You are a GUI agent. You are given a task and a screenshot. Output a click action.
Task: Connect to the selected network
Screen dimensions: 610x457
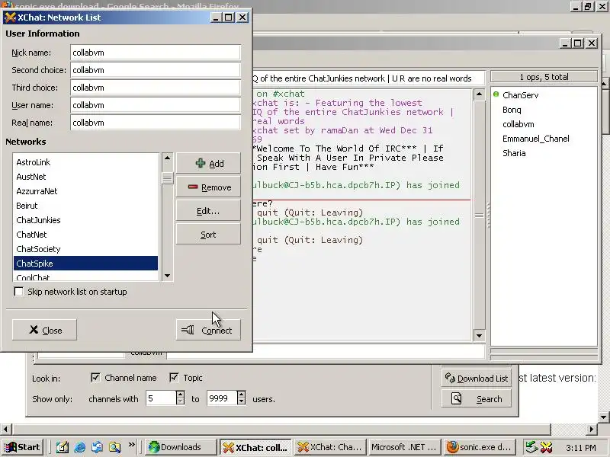pos(208,330)
